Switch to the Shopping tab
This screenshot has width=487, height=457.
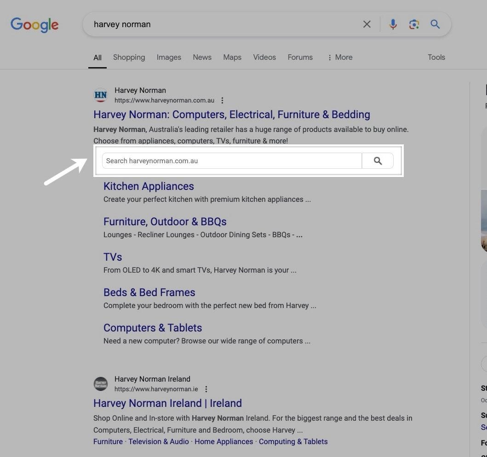pos(129,57)
